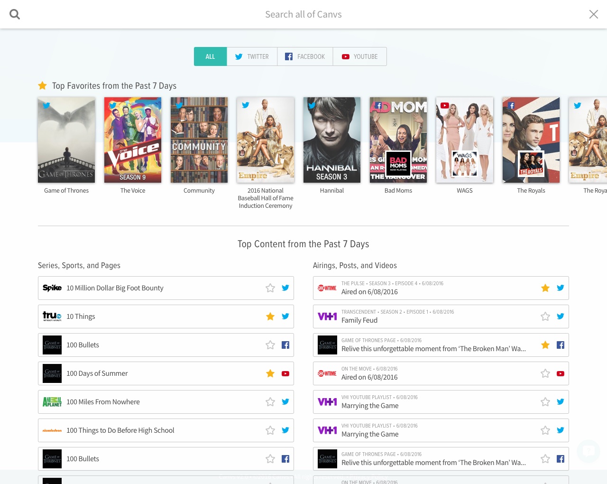The image size is (607, 484).
Task: Open the chat support bubble icon
Action: [x=589, y=451]
